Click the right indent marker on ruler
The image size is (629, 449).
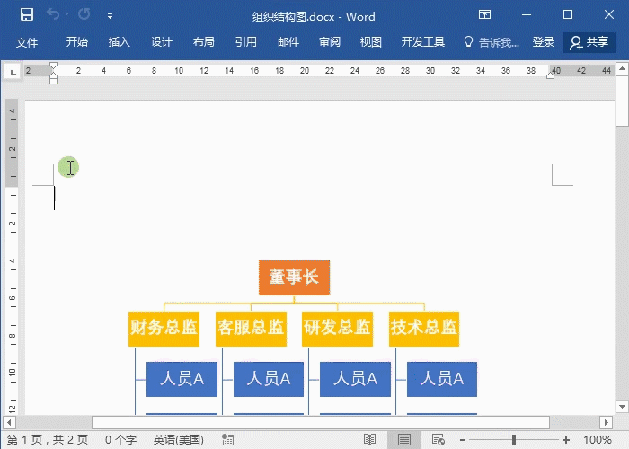point(550,75)
